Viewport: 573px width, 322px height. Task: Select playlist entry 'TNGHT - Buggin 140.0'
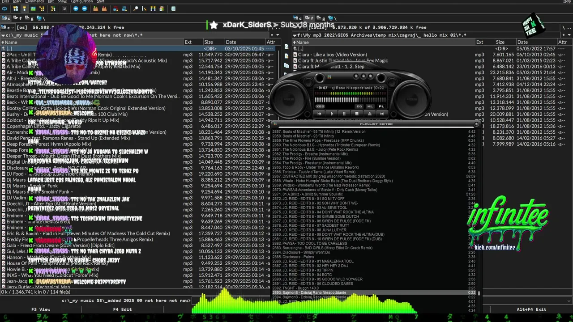click(x=375, y=288)
